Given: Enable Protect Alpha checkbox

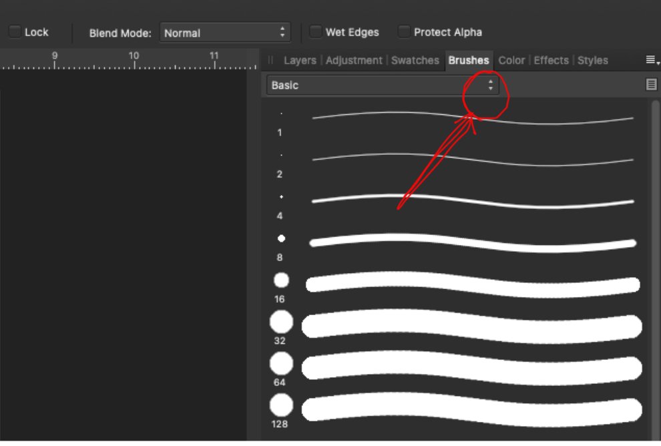Looking at the screenshot, I should tap(404, 32).
